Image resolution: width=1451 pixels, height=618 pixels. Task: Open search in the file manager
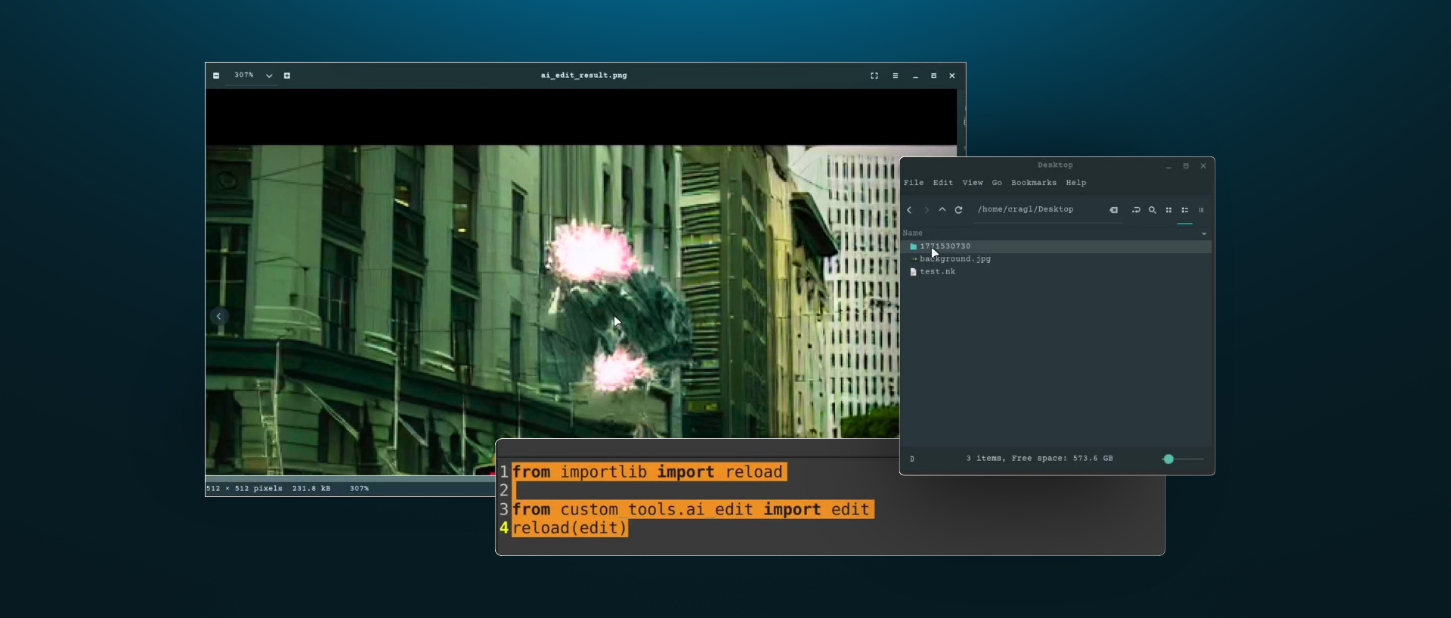1152,210
